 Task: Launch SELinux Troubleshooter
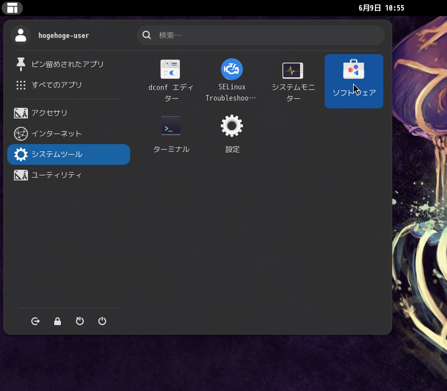click(231, 81)
